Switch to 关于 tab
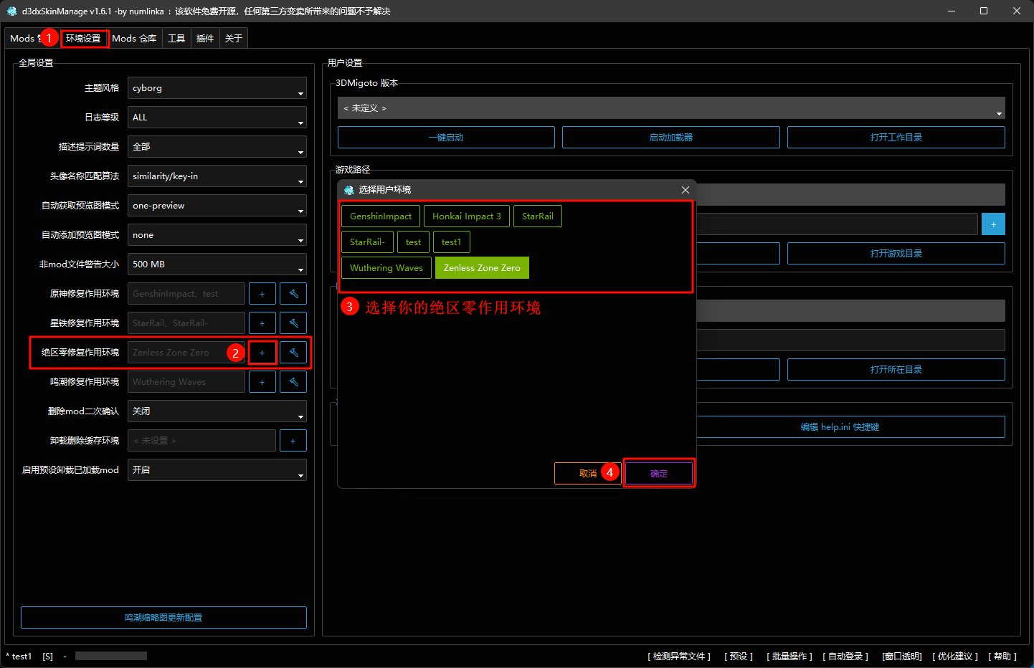The height and width of the screenshot is (668, 1034). tap(234, 39)
